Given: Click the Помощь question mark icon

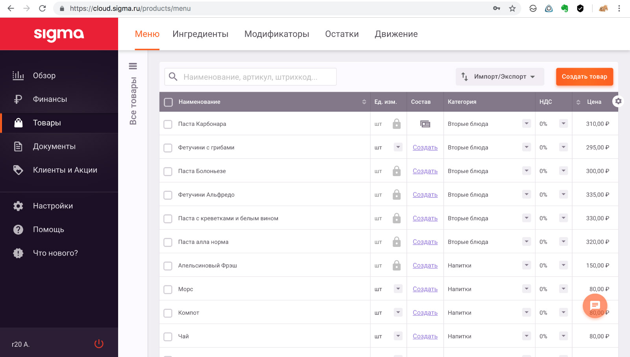Looking at the screenshot, I should tap(18, 230).
